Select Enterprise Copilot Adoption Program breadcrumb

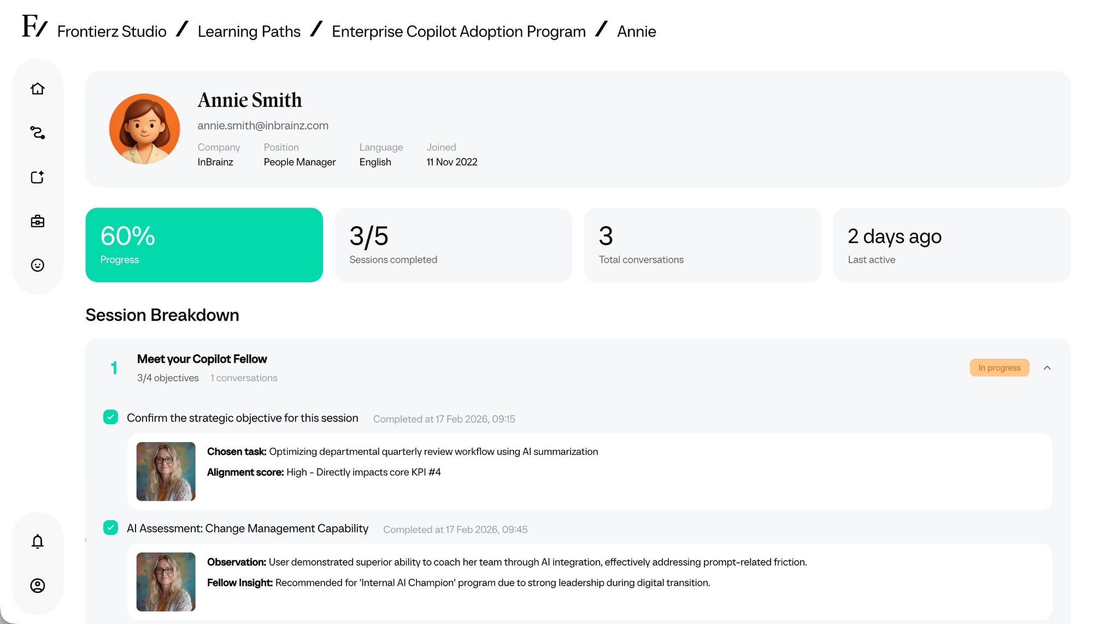pyautogui.click(x=458, y=31)
